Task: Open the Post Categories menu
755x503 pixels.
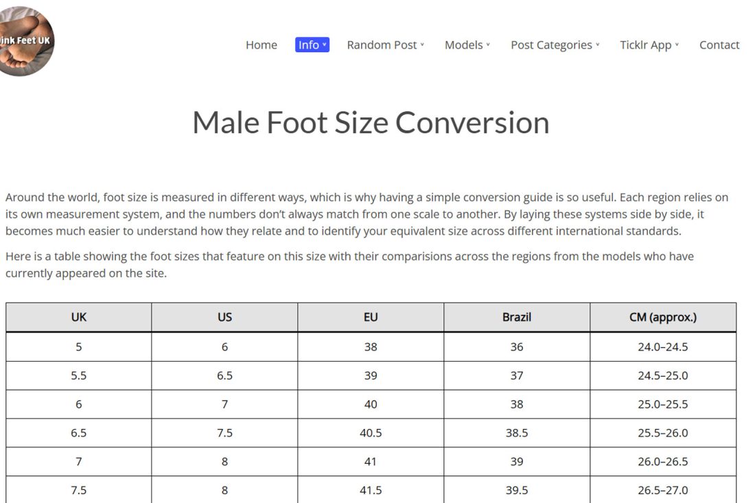Action: (551, 45)
